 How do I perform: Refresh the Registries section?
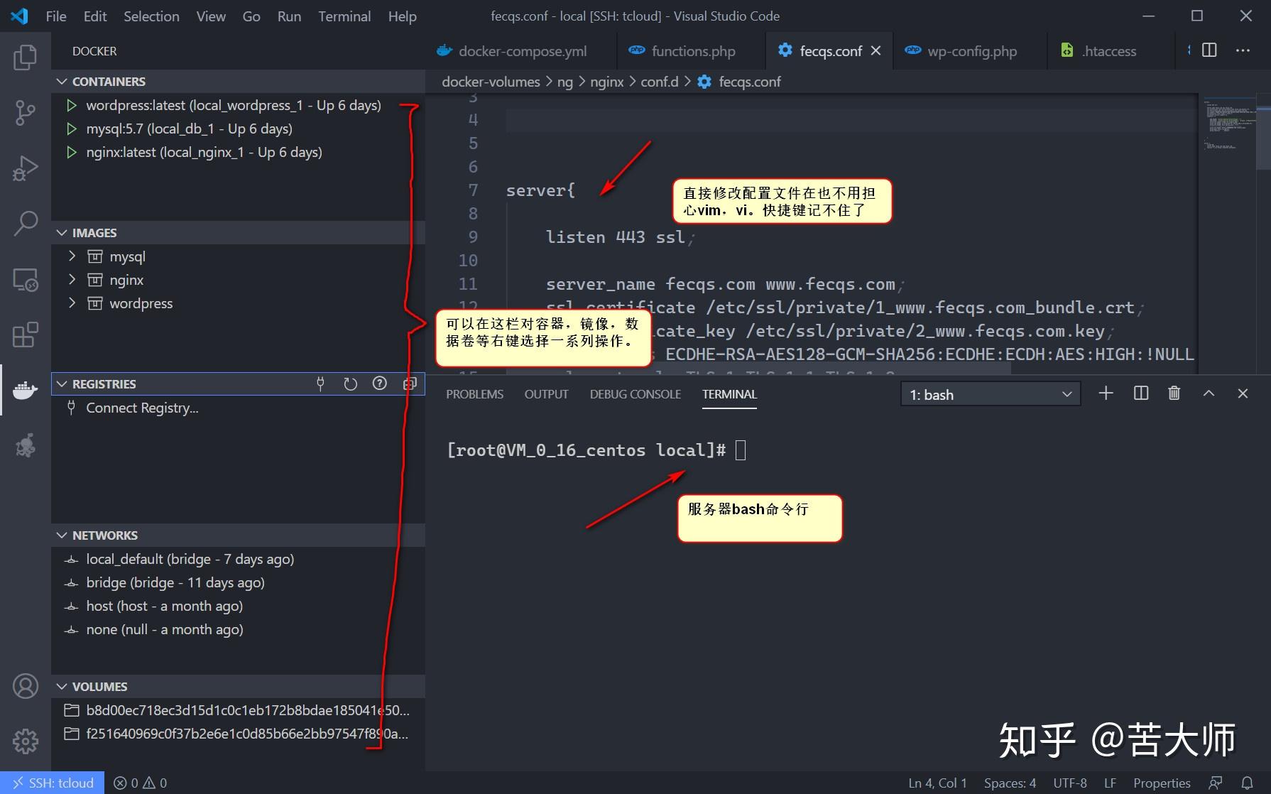click(350, 384)
